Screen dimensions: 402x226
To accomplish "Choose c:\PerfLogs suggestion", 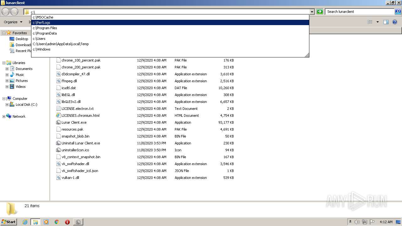I will 170,23.
